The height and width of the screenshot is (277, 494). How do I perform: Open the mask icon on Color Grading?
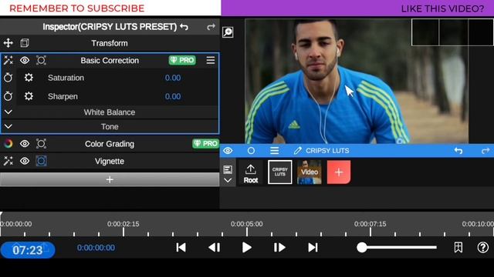41,144
